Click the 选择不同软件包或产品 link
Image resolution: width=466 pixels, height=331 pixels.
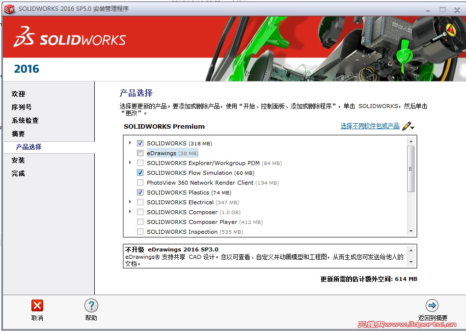point(370,126)
